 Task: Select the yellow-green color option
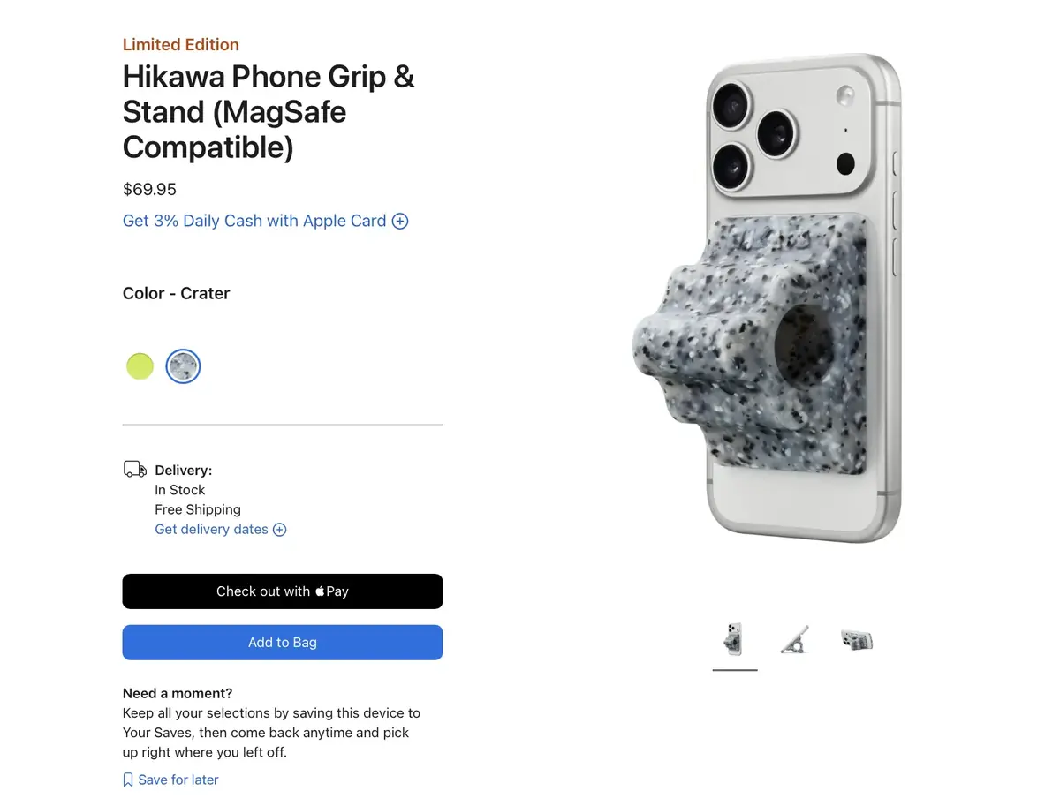click(x=140, y=365)
